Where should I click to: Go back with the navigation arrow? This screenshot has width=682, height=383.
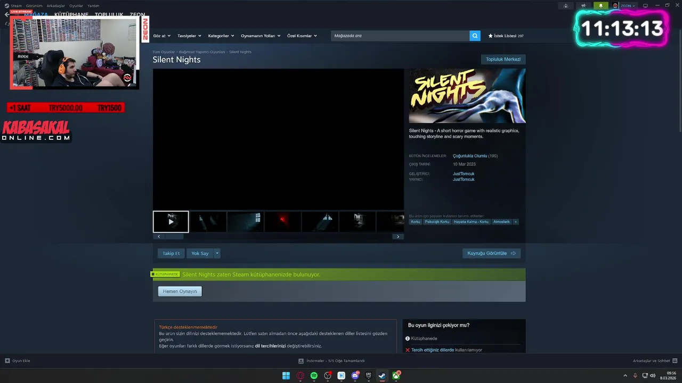point(6,15)
